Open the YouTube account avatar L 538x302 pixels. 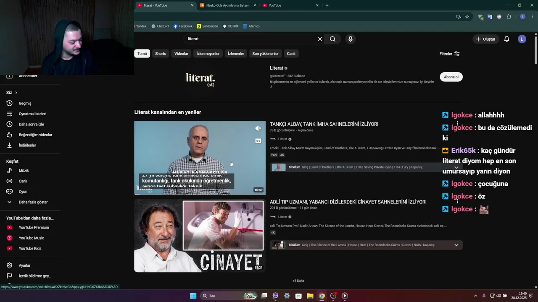pos(522,39)
